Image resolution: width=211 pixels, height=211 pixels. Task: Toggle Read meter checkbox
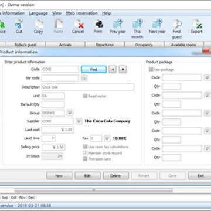coord(85,96)
